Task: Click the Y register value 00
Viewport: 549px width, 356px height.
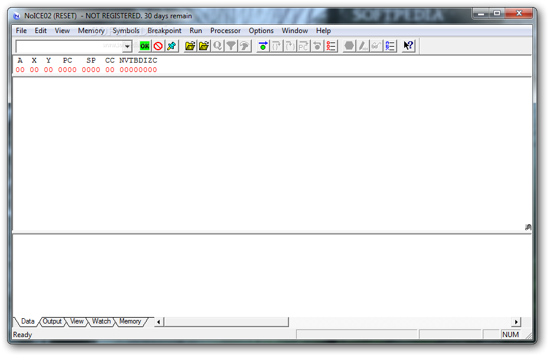Action: coord(48,70)
